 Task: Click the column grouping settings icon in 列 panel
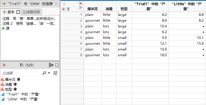(51, 65)
